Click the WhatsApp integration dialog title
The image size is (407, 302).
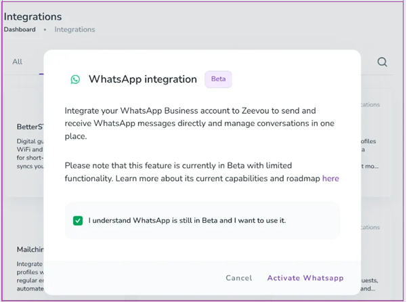(x=143, y=79)
